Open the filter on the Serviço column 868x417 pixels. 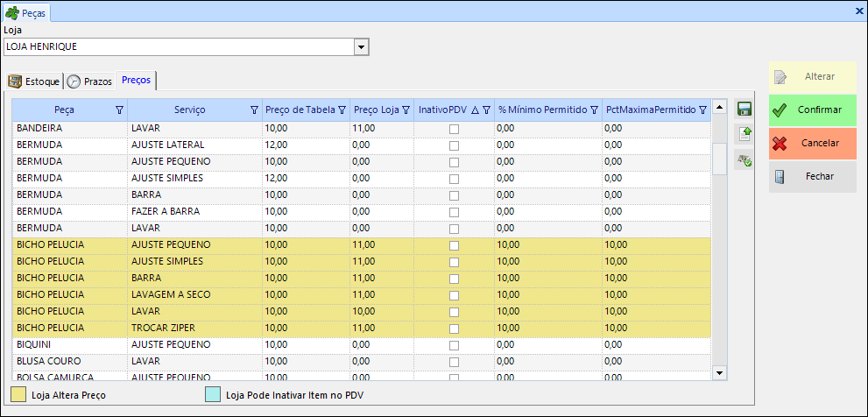coord(254,110)
